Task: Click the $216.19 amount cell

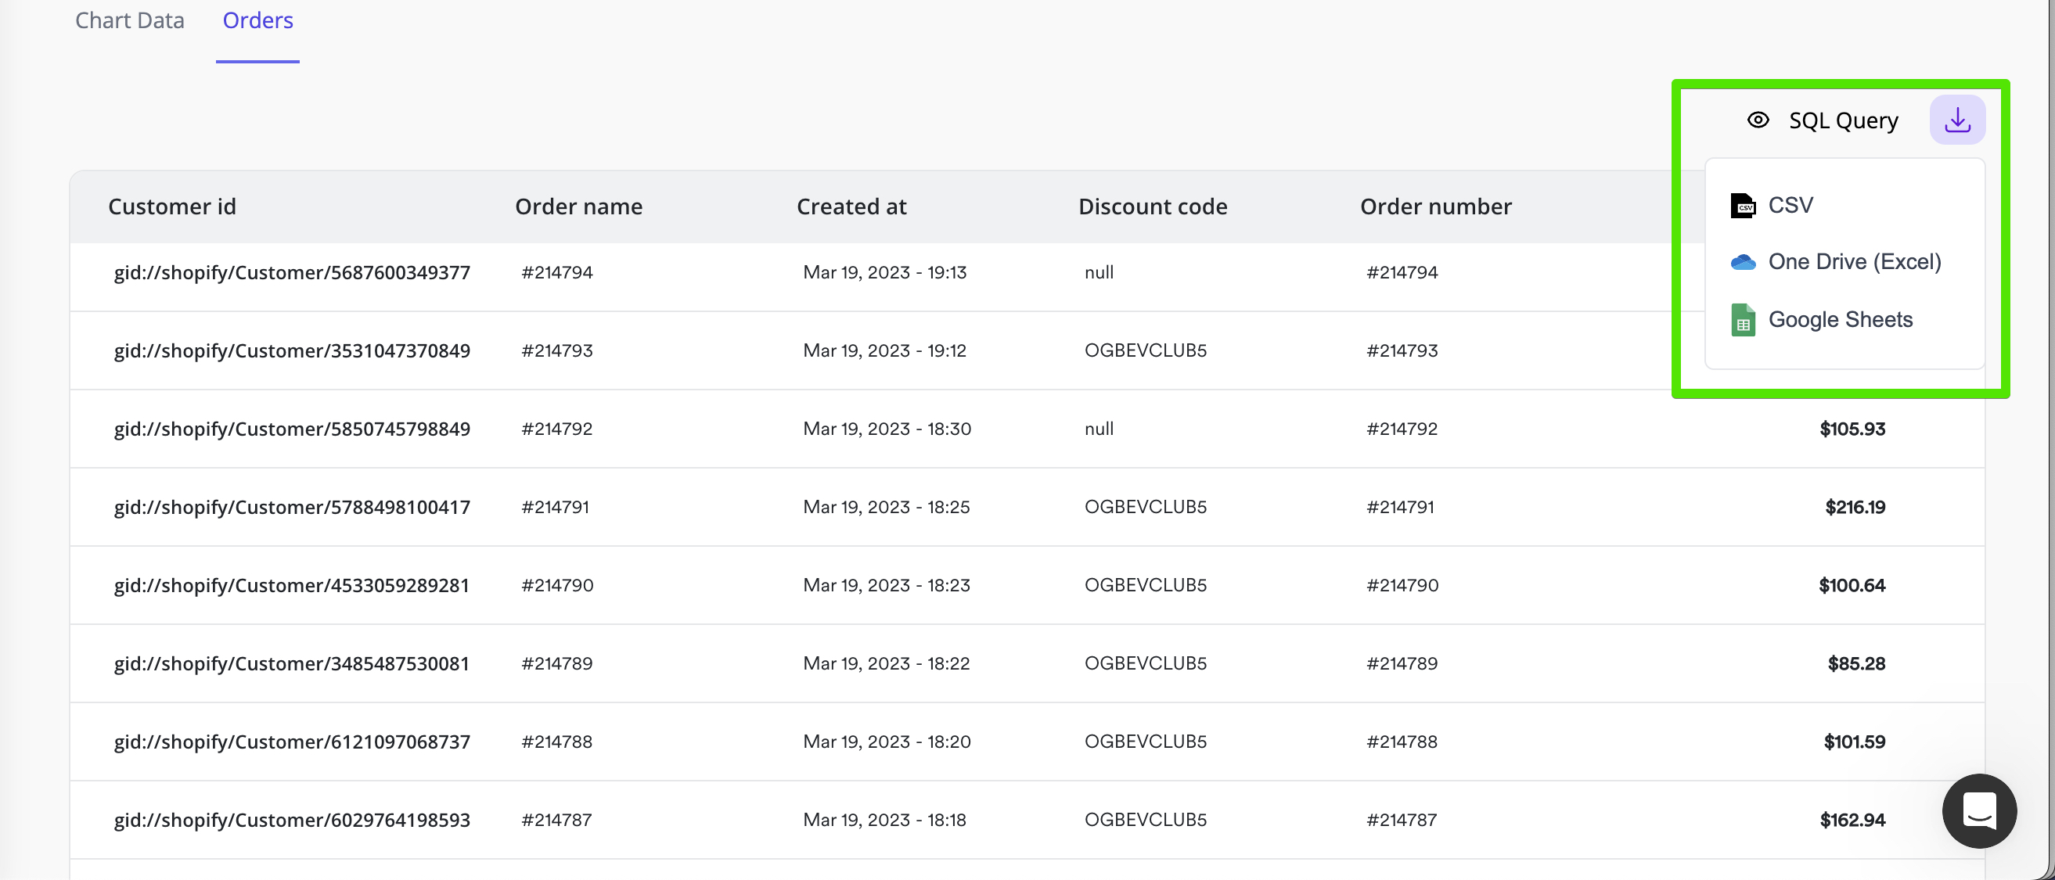Action: pos(1854,507)
